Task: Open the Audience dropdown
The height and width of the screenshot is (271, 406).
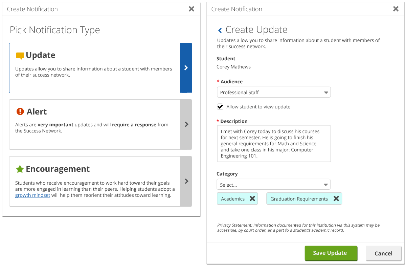Action: [x=273, y=92]
